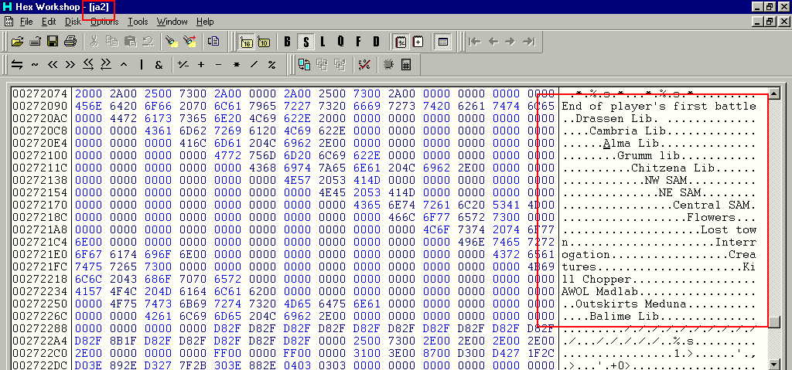Switch offsets to decimal with the 10 button

(264, 42)
